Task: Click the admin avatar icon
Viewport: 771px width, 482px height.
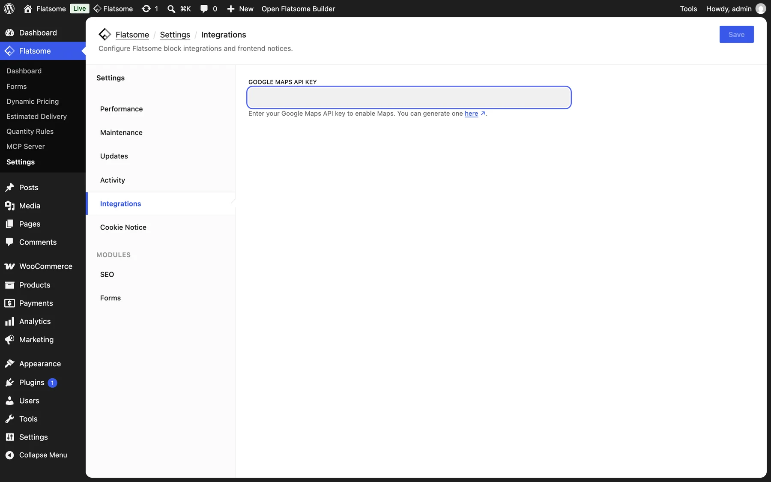Action: click(761, 9)
